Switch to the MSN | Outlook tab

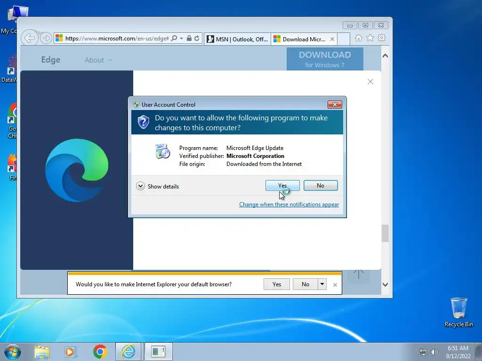tap(237, 39)
